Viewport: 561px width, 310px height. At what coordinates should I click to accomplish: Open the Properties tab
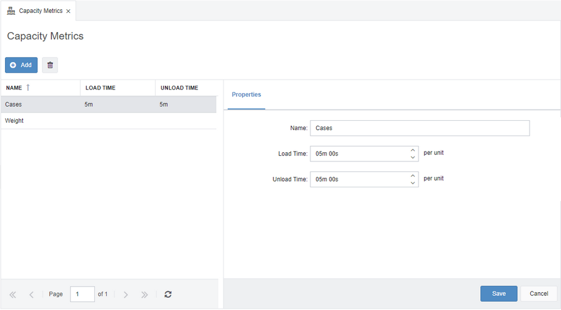[246, 95]
